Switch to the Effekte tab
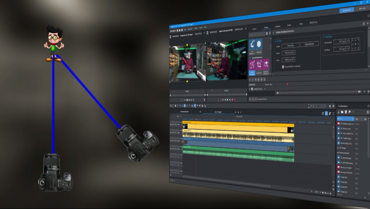The height and width of the screenshot is (209, 370). (266, 27)
